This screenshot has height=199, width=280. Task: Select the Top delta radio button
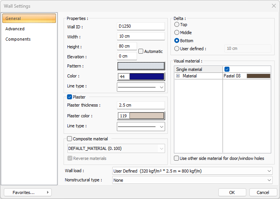(177, 25)
